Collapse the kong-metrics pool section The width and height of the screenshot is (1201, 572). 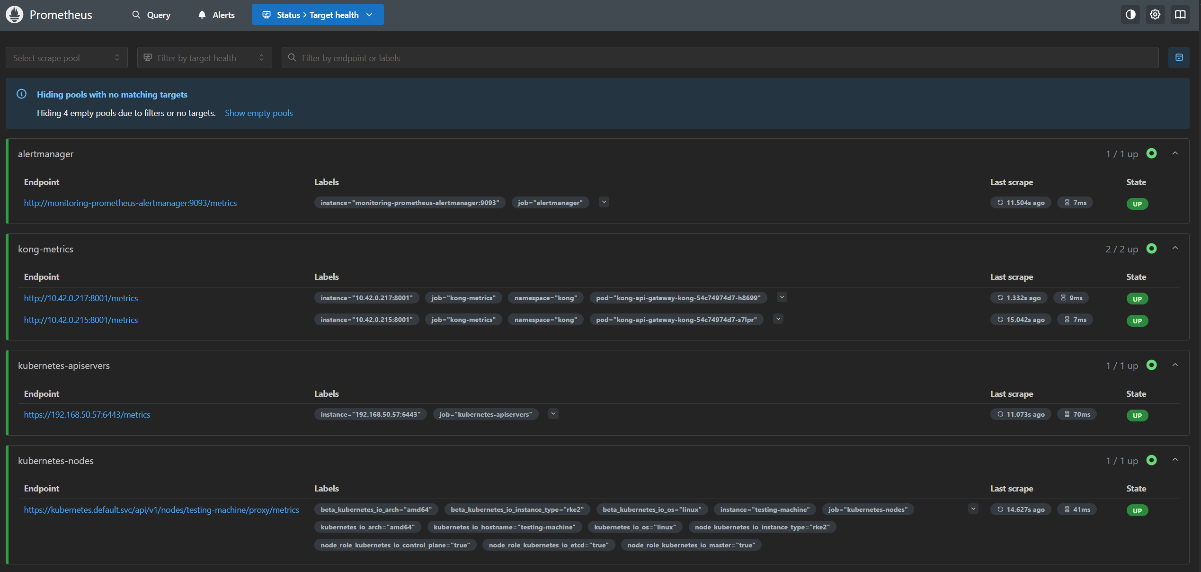click(1175, 248)
